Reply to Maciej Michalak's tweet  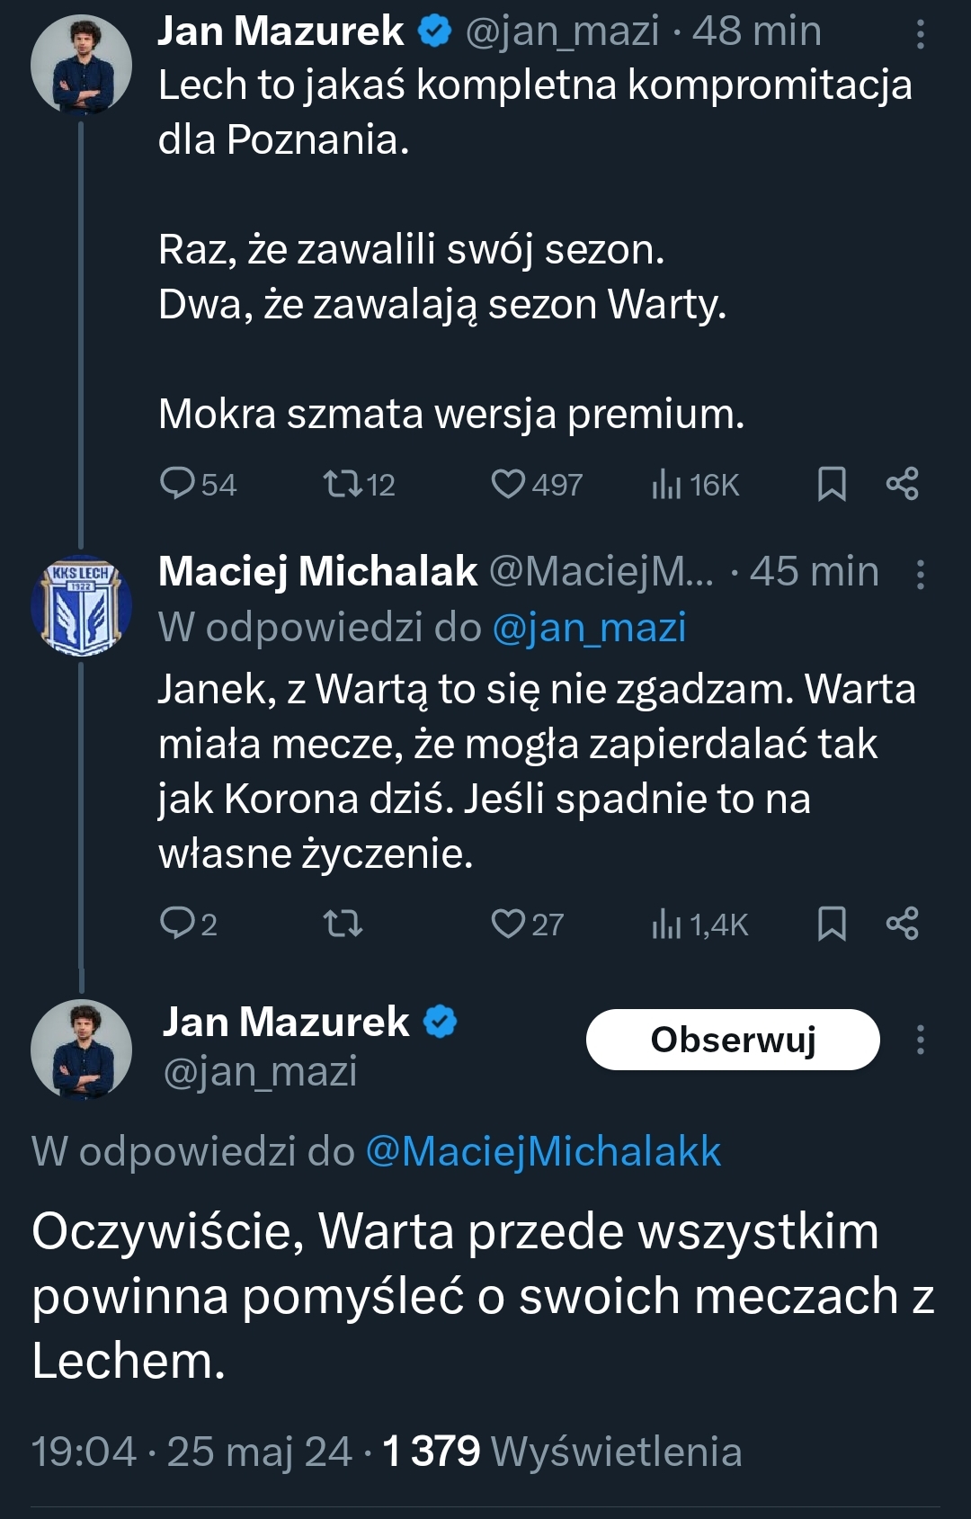177,923
